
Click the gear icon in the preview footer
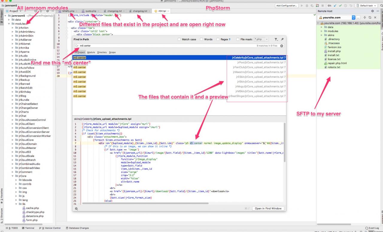point(77,209)
